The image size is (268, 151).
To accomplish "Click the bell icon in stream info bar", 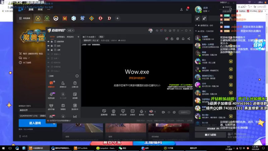I will pos(183,39).
